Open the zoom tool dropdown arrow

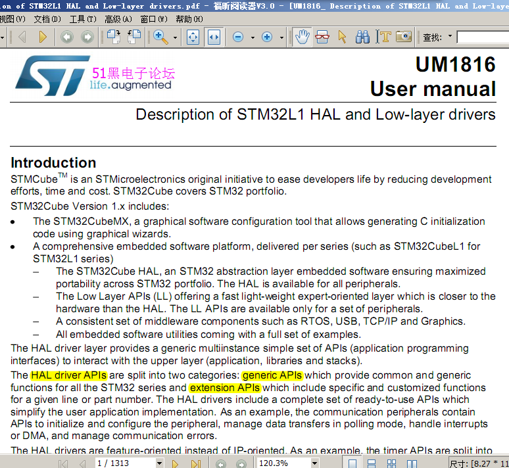(x=176, y=37)
